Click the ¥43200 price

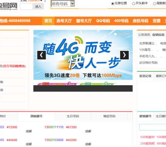pyautogui.click(x=71, y=140)
